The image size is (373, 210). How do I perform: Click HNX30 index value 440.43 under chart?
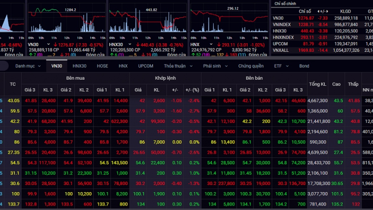pyautogui.click(x=148, y=45)
